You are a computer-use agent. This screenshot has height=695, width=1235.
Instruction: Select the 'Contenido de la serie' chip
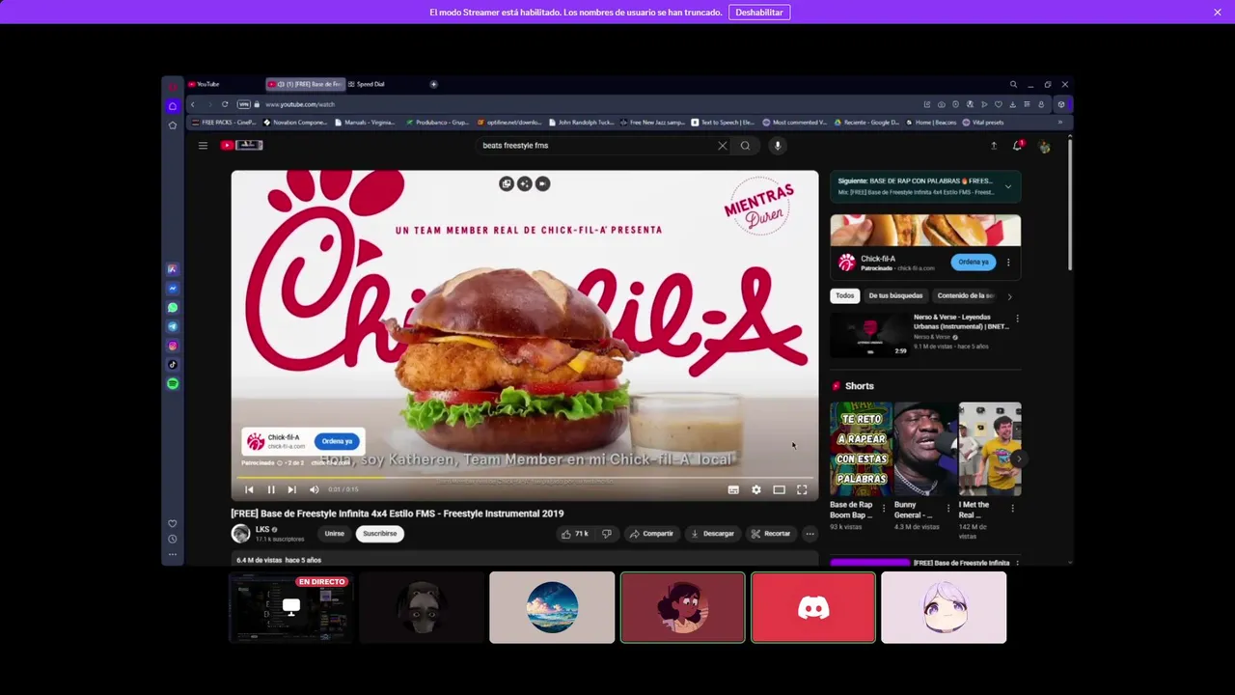(966, 295)
